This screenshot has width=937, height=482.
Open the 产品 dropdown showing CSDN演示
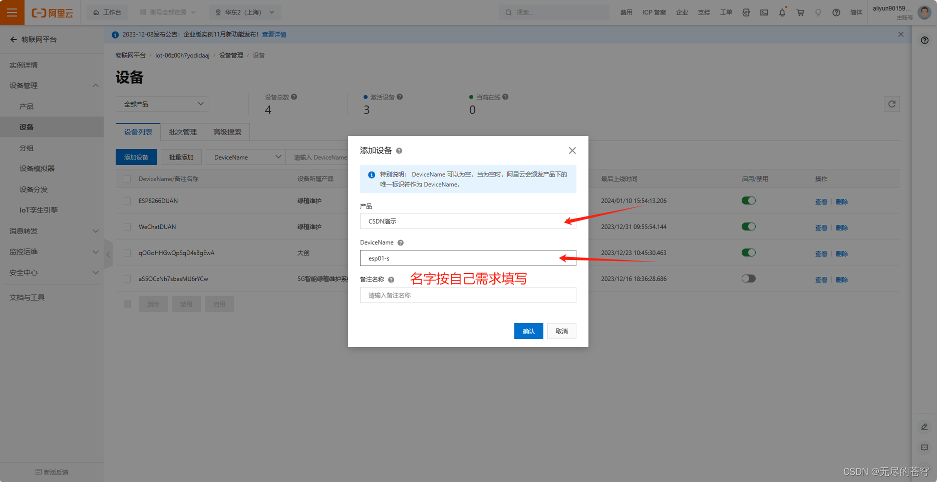coord(468,221)
